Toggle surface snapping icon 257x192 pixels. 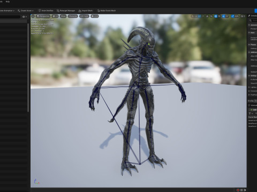tap(211, 16)
